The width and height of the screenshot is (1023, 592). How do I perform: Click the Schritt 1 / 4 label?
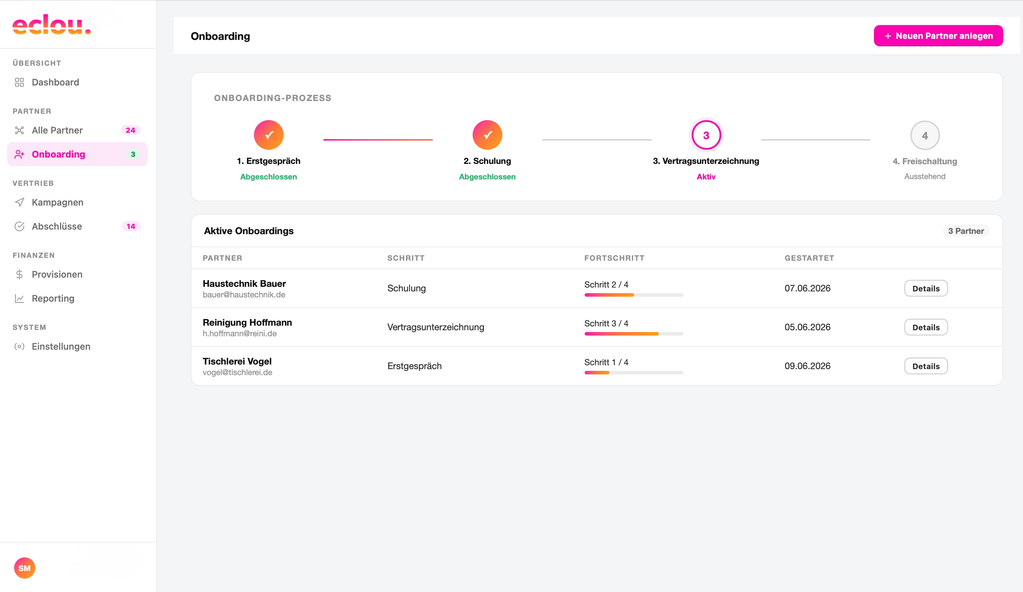tap(606, 362)
